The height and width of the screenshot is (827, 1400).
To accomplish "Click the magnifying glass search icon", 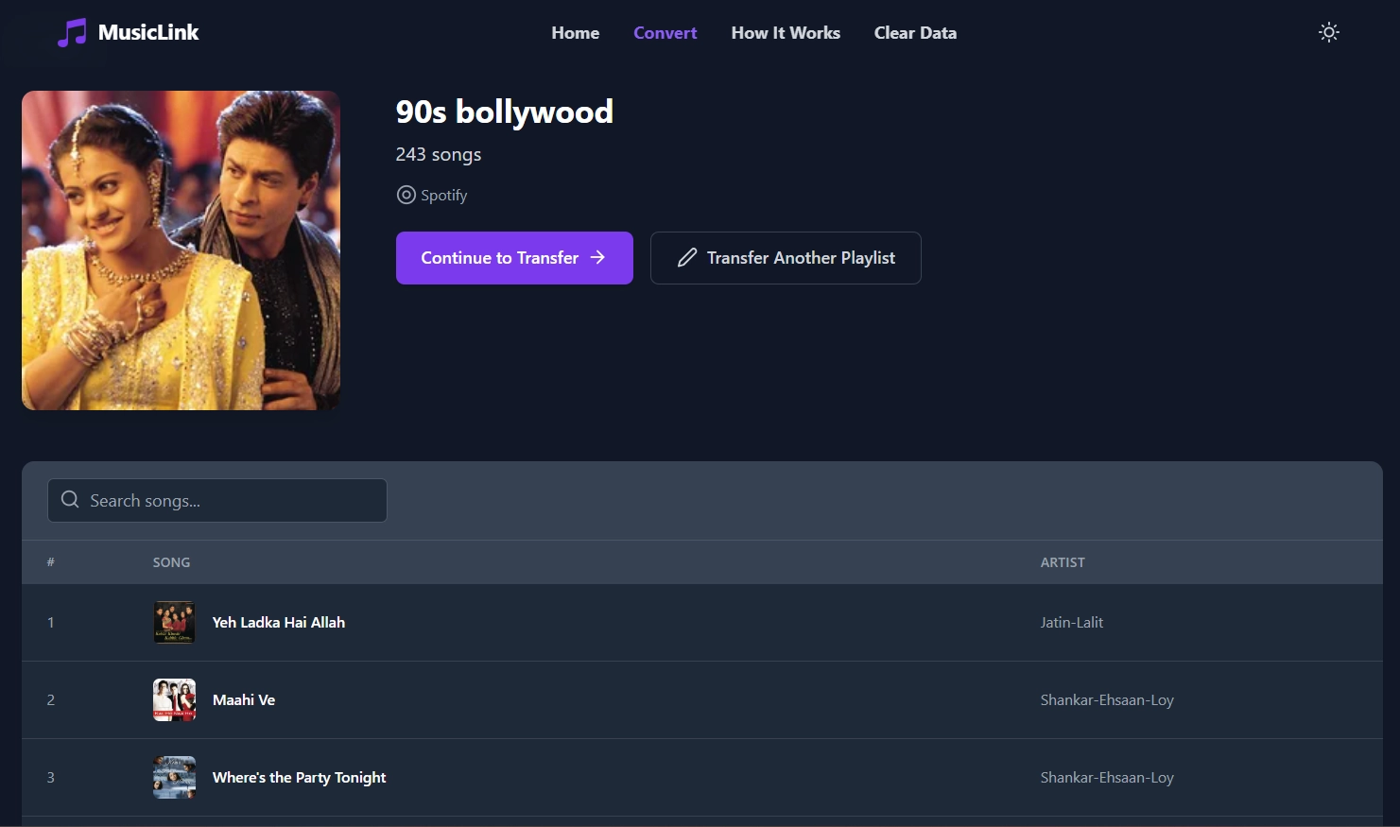I will (x=70, y=500).
